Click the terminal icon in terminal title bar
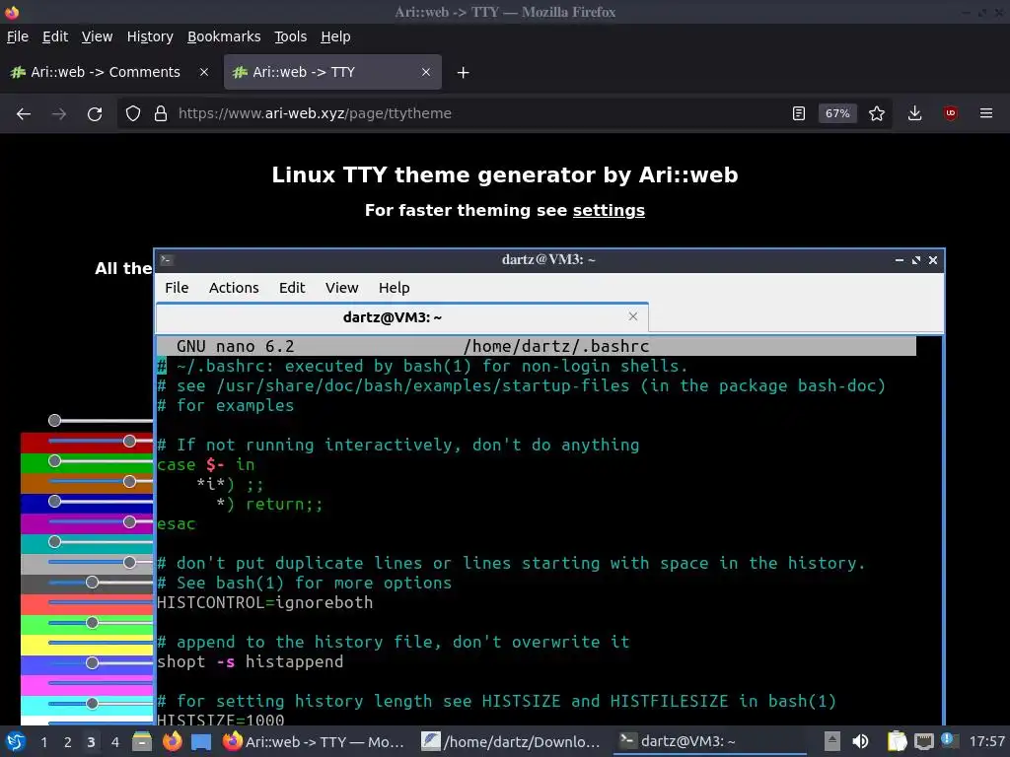 (167, 260)
